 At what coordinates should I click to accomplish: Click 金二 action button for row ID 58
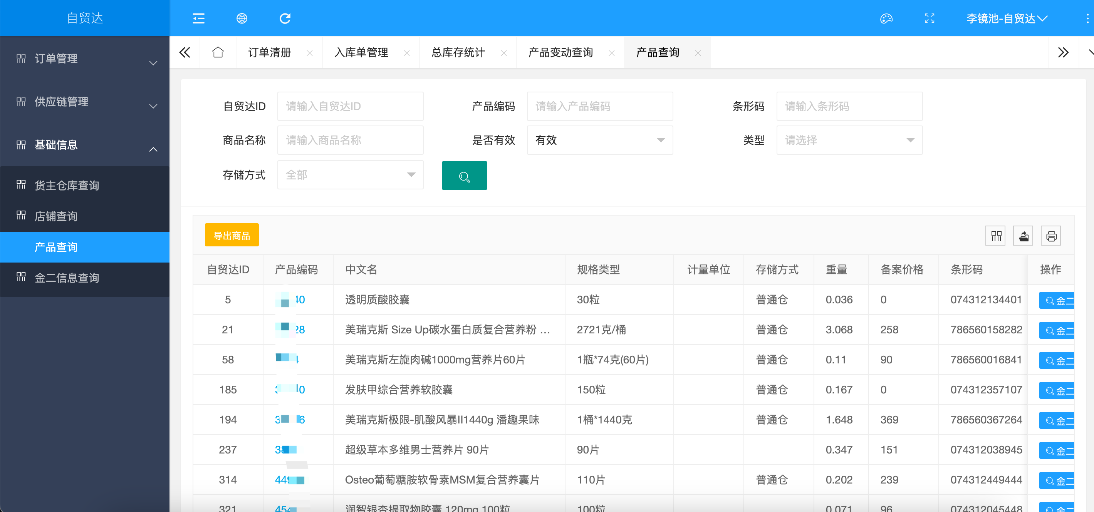pos(1057,360)
